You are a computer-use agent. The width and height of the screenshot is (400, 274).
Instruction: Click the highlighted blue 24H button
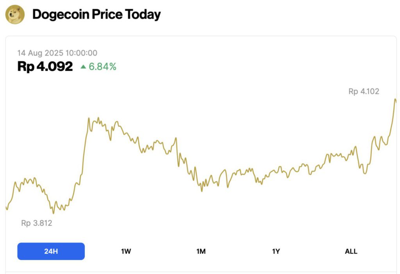click(51, 251)
